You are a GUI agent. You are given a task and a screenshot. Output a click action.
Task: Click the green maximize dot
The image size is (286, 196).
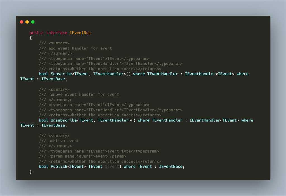click(33, 22)
